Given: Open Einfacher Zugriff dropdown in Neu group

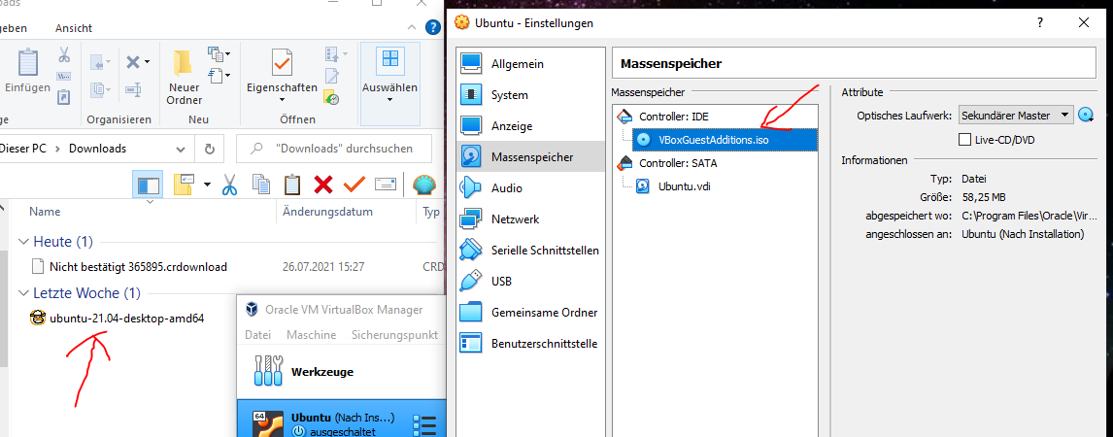Looking at the screenshot, I should click(219, 74).
